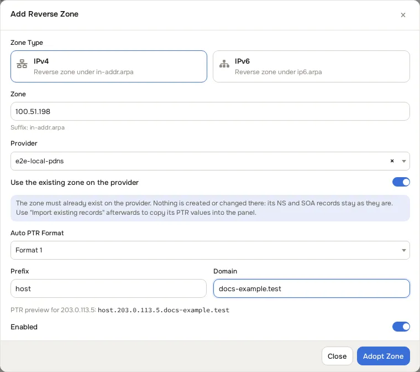
Task: Toggle the Enabled switch
Action: click(401, 327)
